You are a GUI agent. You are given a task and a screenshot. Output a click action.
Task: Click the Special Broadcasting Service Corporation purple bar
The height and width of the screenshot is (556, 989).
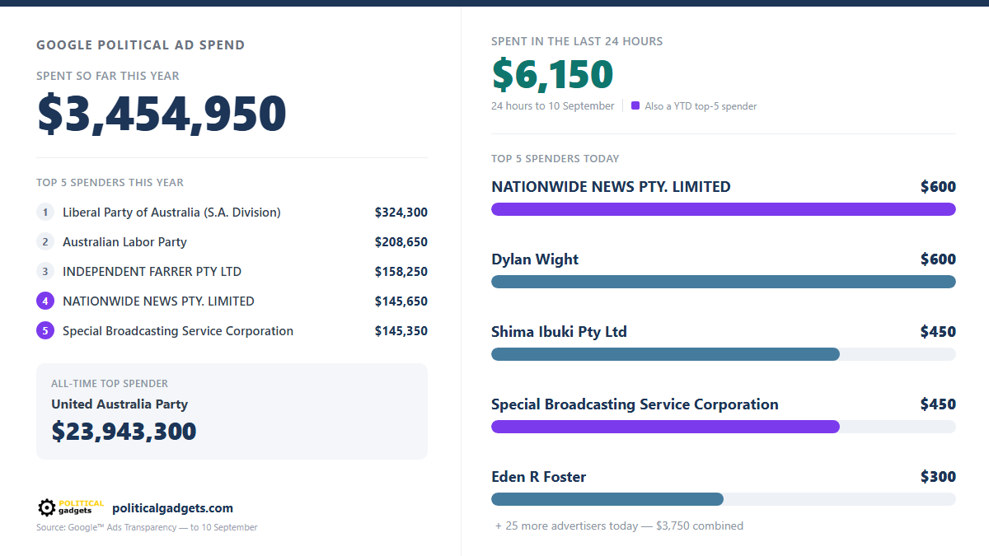coord(665,427)
